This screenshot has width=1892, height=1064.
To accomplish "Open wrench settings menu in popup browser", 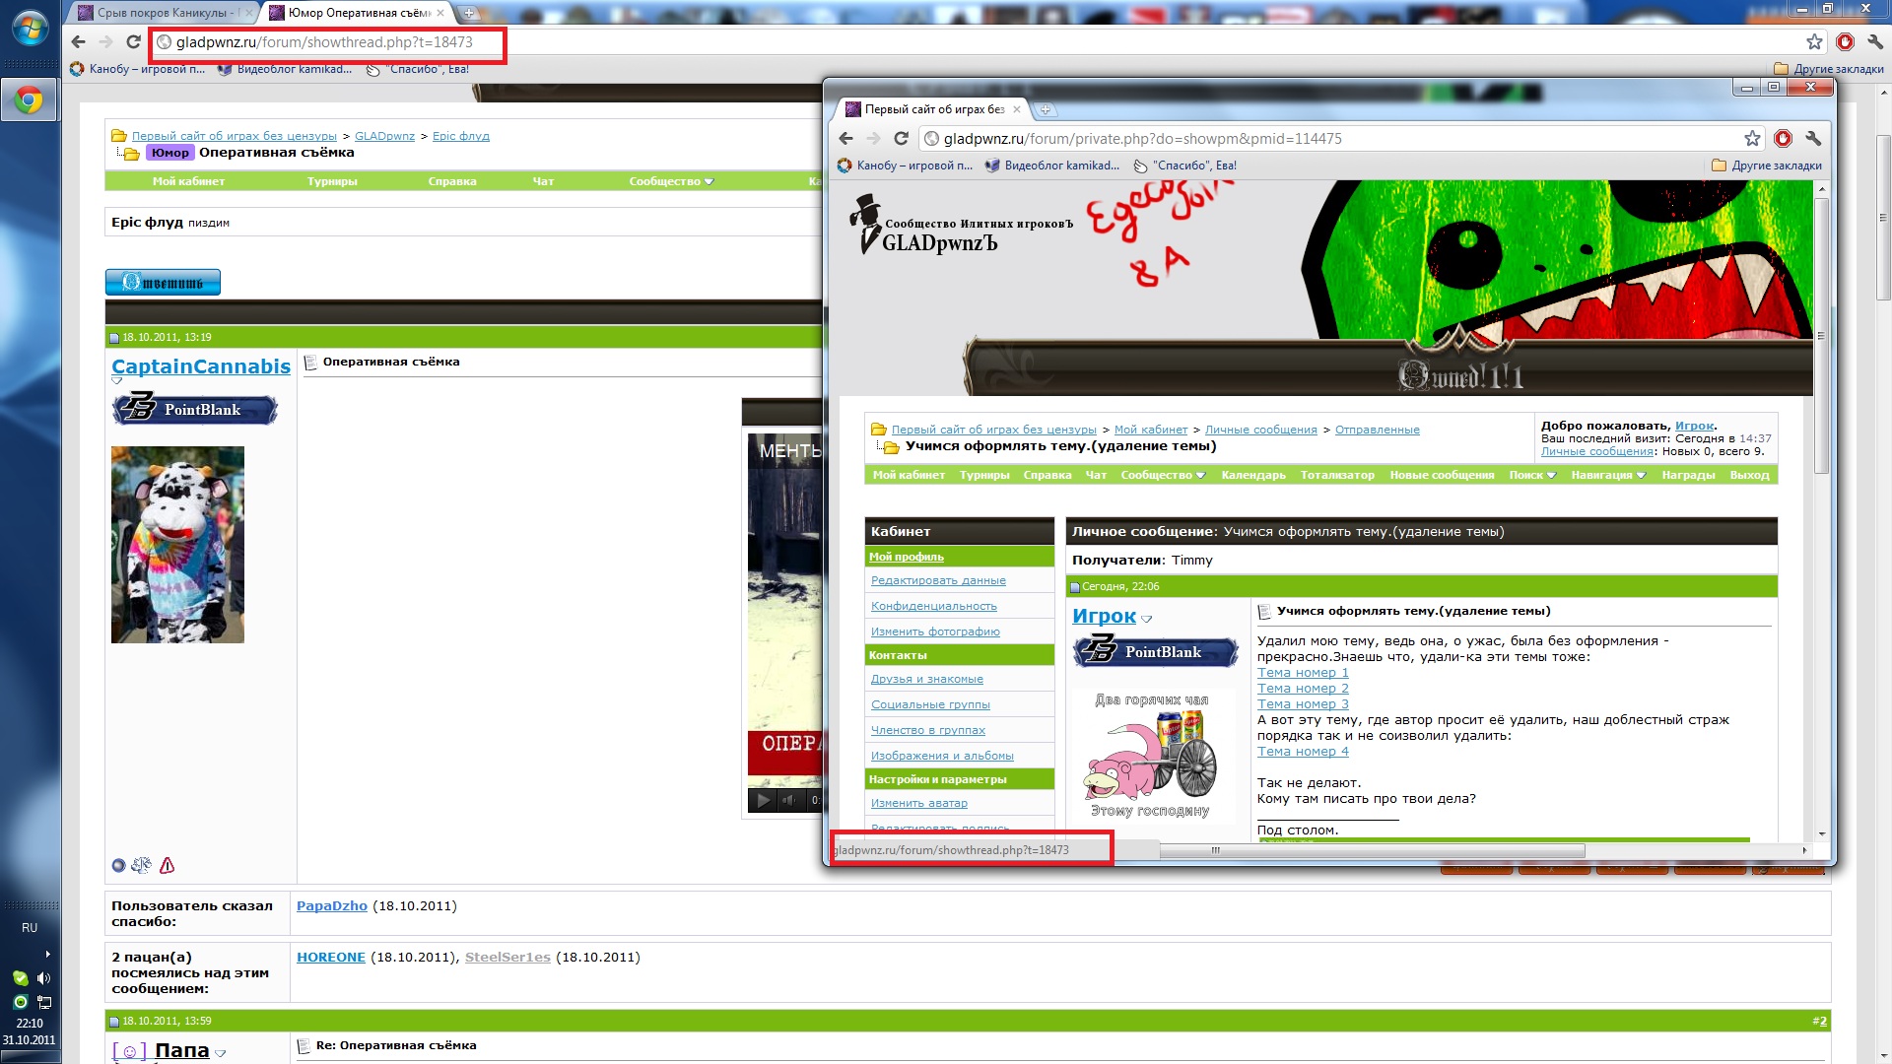I will pos(1813,139).
